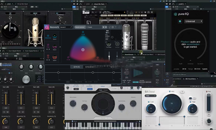
Task: Click the 20 Hz range value in pure:EQ
Action: tap(184, 69)
